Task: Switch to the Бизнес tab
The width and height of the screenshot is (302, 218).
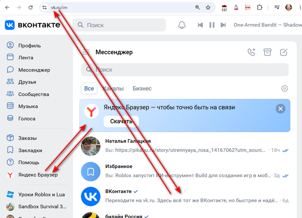Action: coord(142,88)
